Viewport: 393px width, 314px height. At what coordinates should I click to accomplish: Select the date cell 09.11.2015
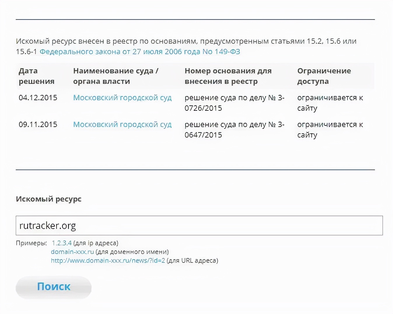(38, 124)
